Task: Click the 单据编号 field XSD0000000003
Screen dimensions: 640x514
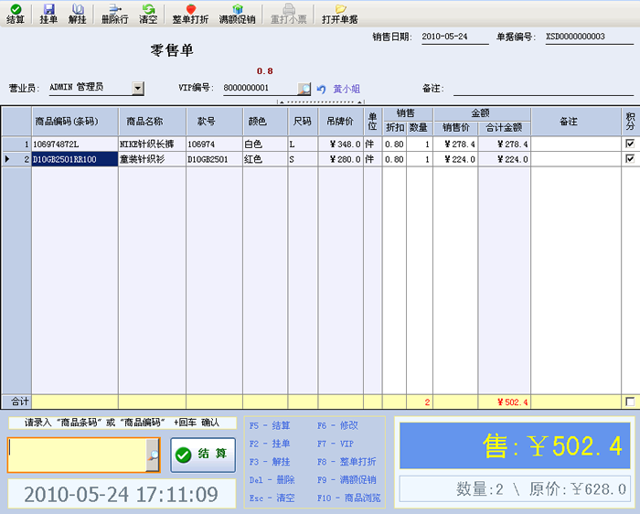Action: 590,37
